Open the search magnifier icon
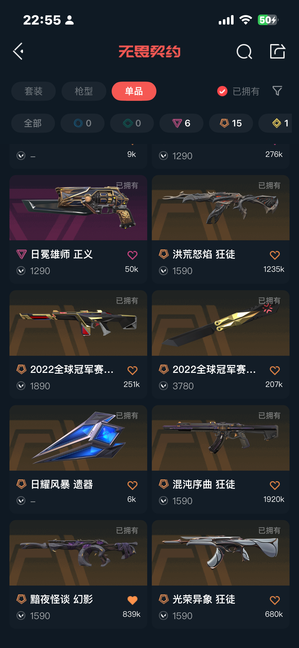The image size is (299, 648). tap(244, 51)
